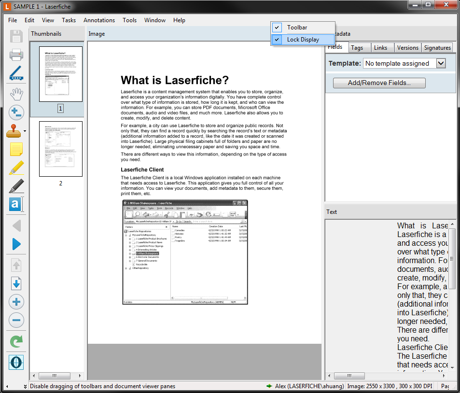460x393 pixels.
Task: Open the Window menu
Action: 155,20
